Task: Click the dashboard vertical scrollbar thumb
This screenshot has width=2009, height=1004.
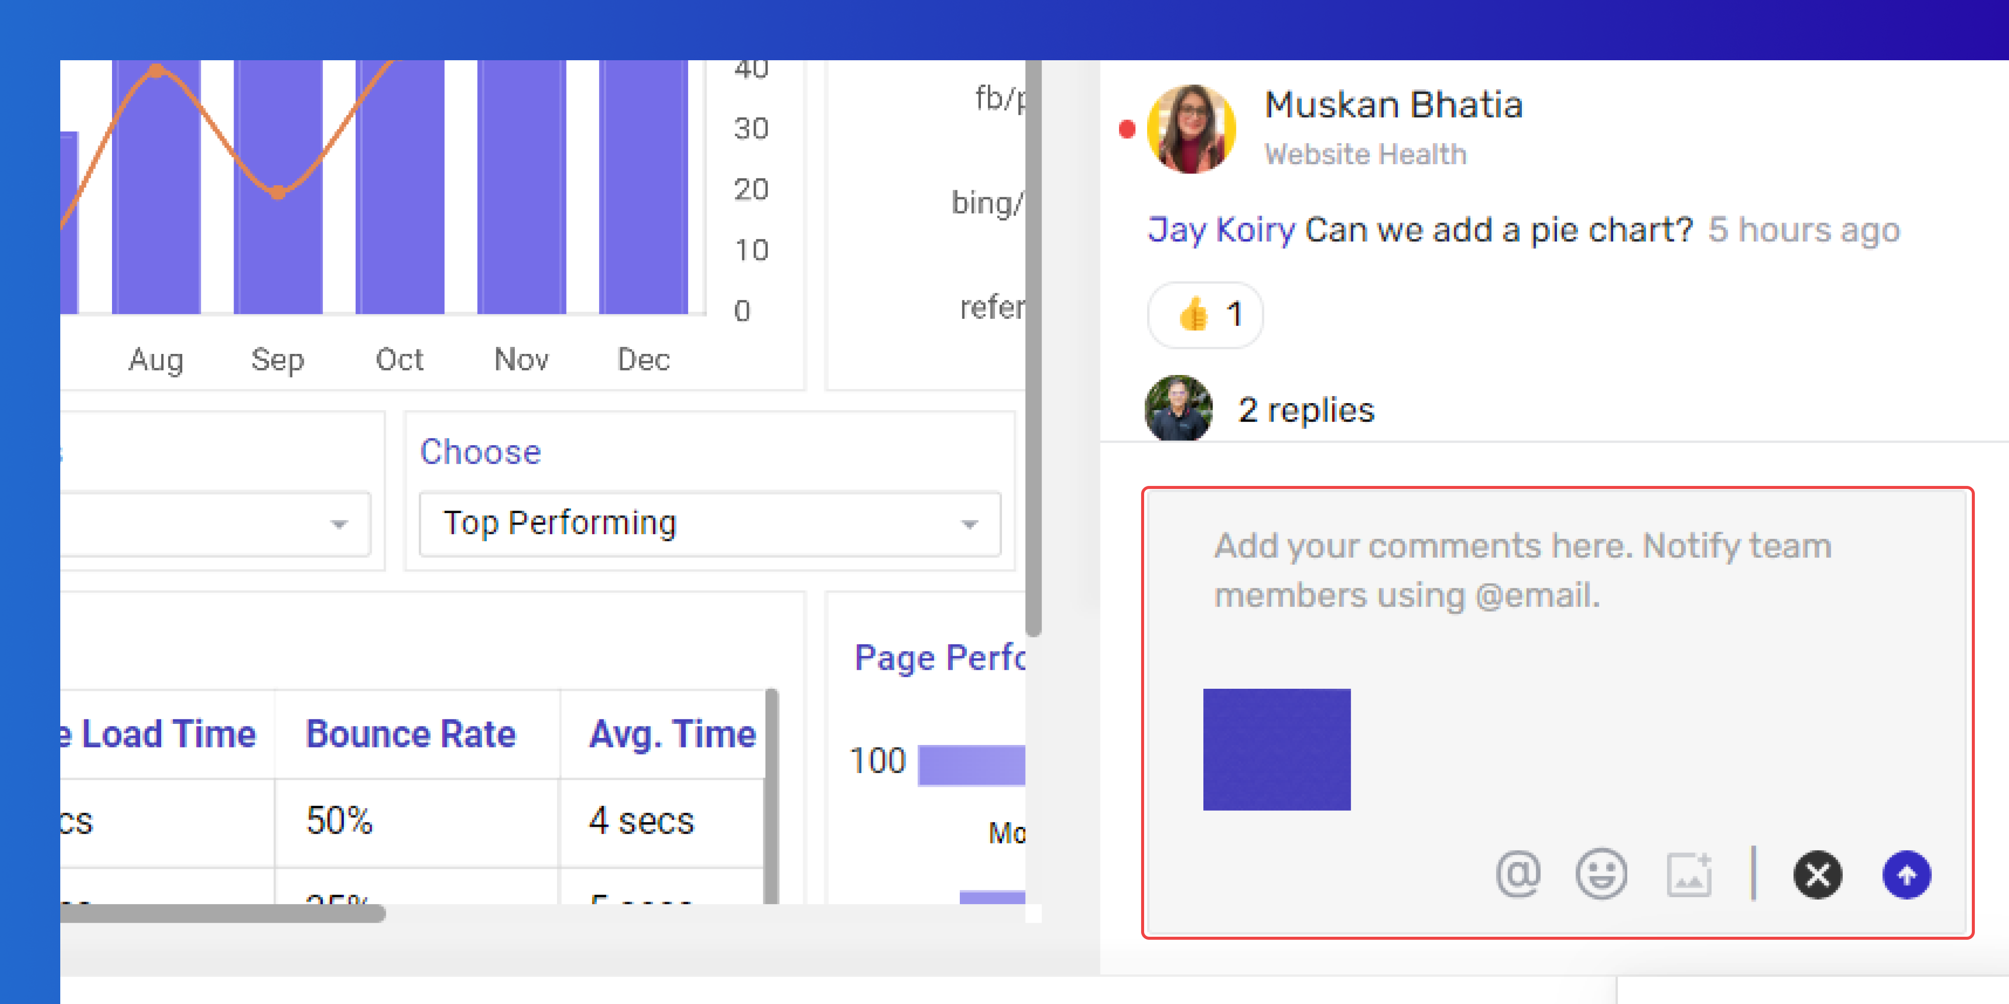Action: pos(1033,348)
